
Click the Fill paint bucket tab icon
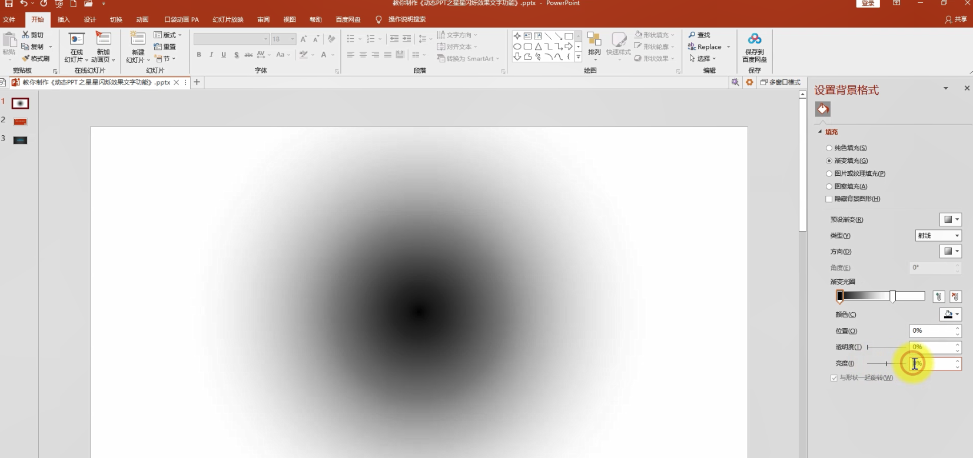823,109
